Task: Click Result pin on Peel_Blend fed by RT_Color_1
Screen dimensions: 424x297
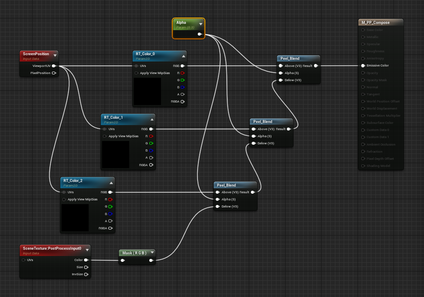Action: pos(289,129)
